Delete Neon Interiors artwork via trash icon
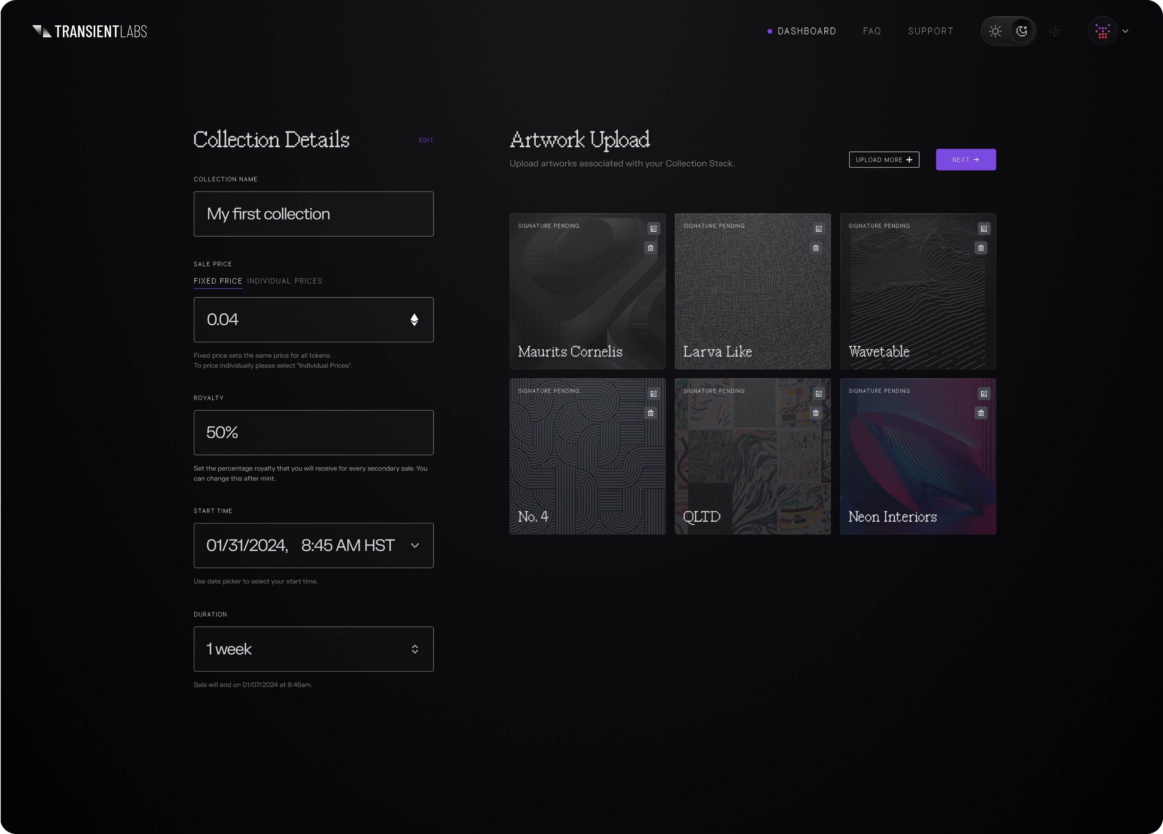 [980, 413]
